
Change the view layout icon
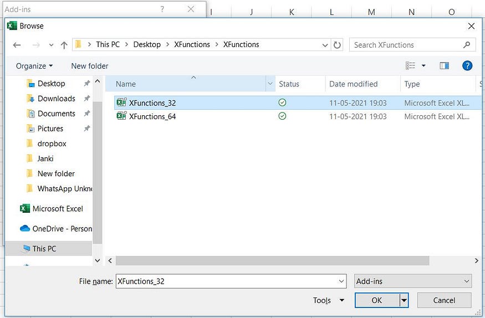[410, 65]
